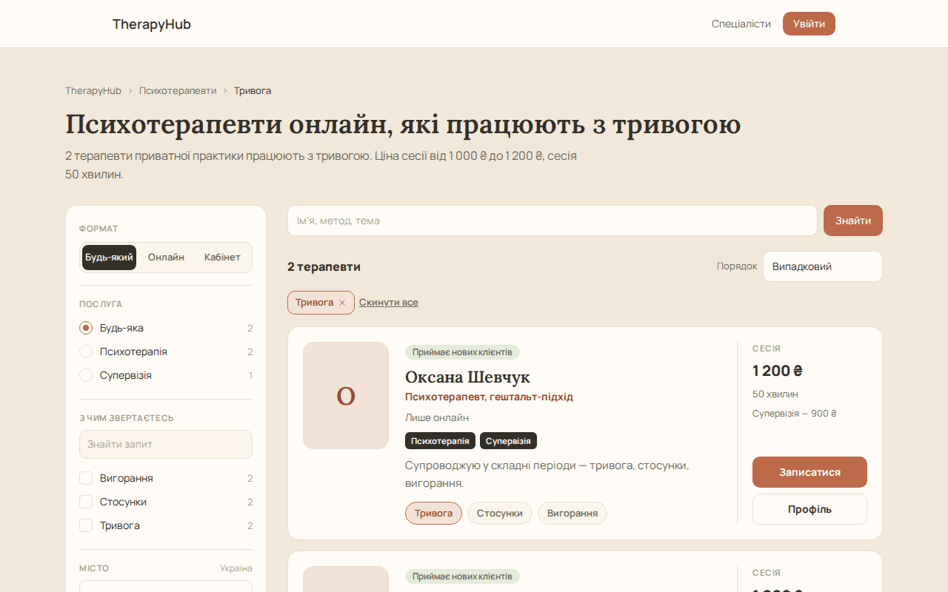This screenshot has width=948, height=592.
Task: Open the Порядок sort dropdown
Action: pos(822,266)
